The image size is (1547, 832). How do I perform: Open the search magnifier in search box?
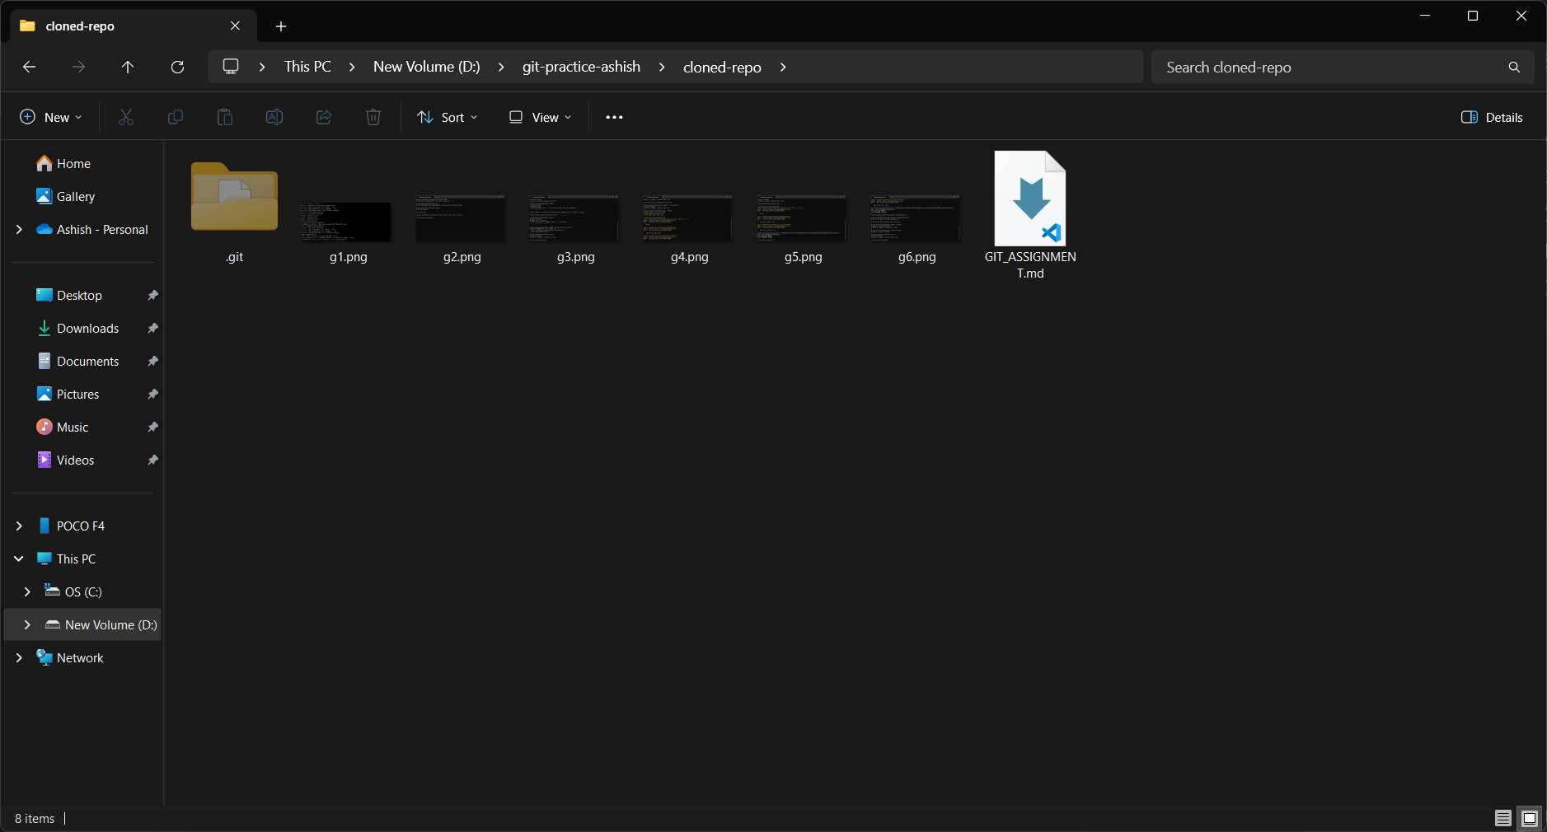[x=1513, y=67]
